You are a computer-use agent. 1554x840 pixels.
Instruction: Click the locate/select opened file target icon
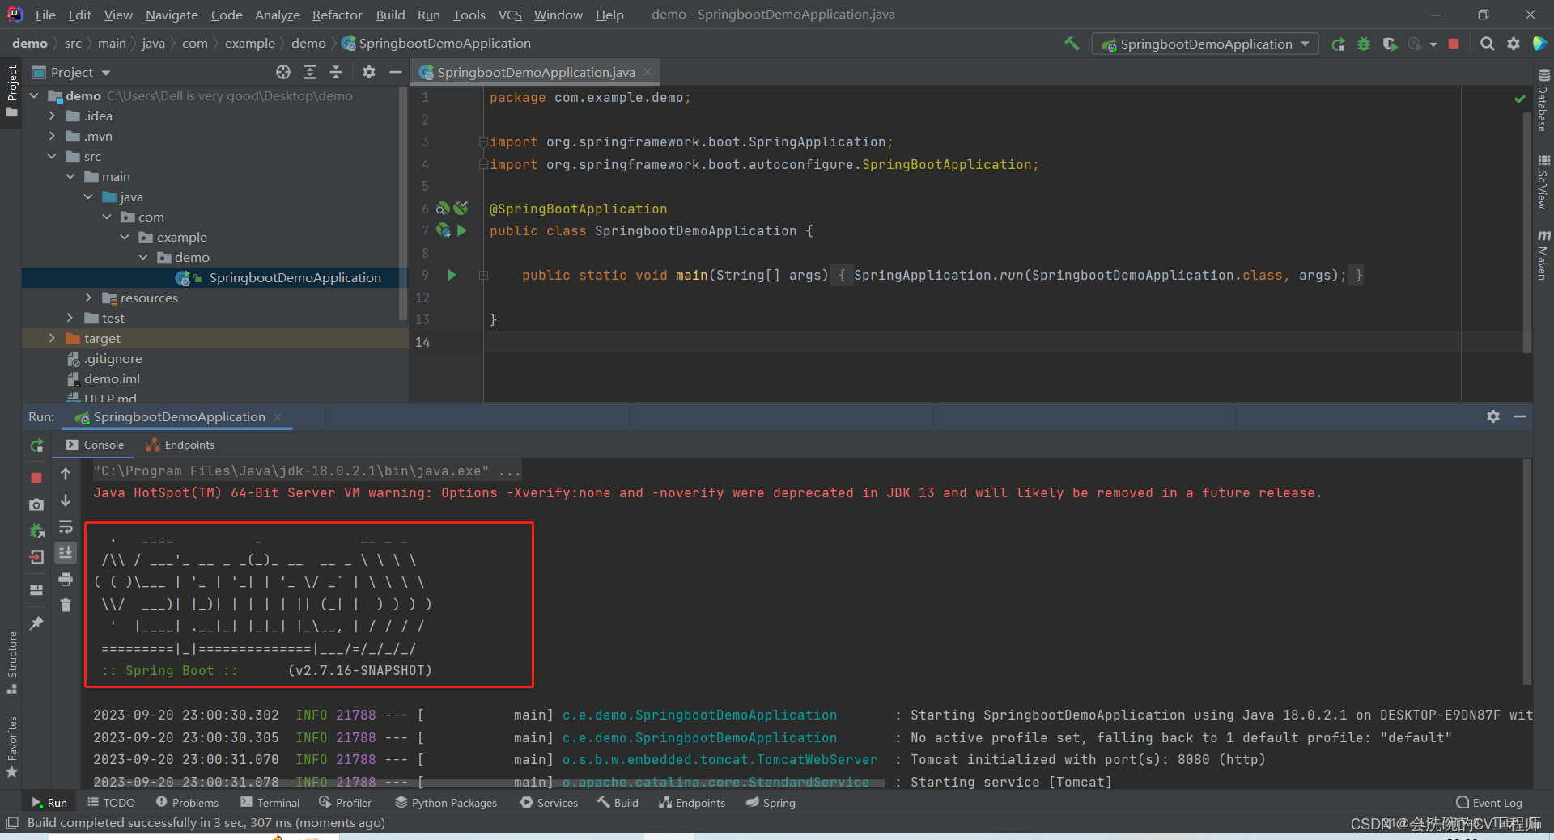pos(283,73)
